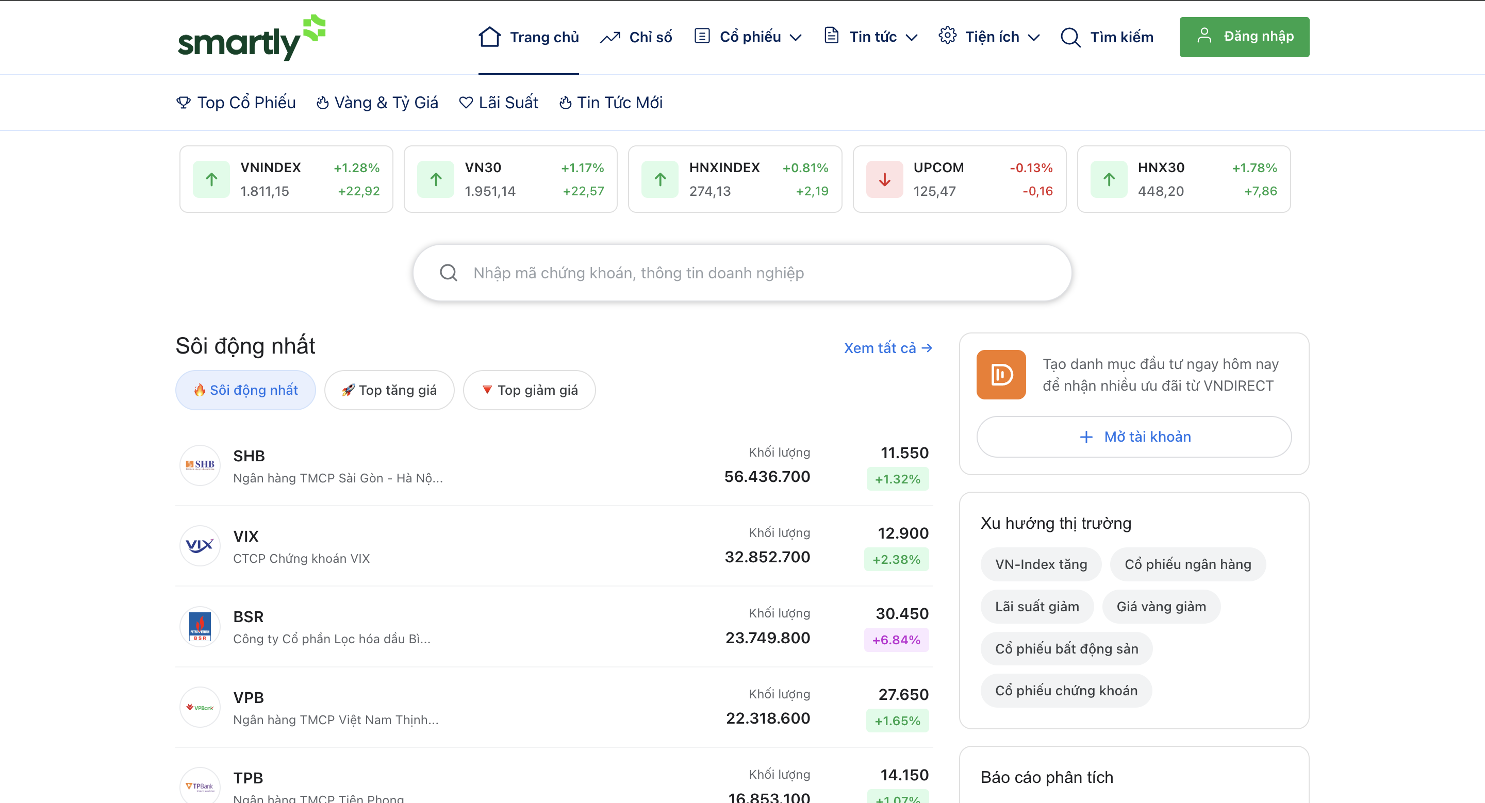The height and width of the screenshot is (803, 1485).
Task: Go to Trang chủ in the navigation
Action: tap(529, 38)
